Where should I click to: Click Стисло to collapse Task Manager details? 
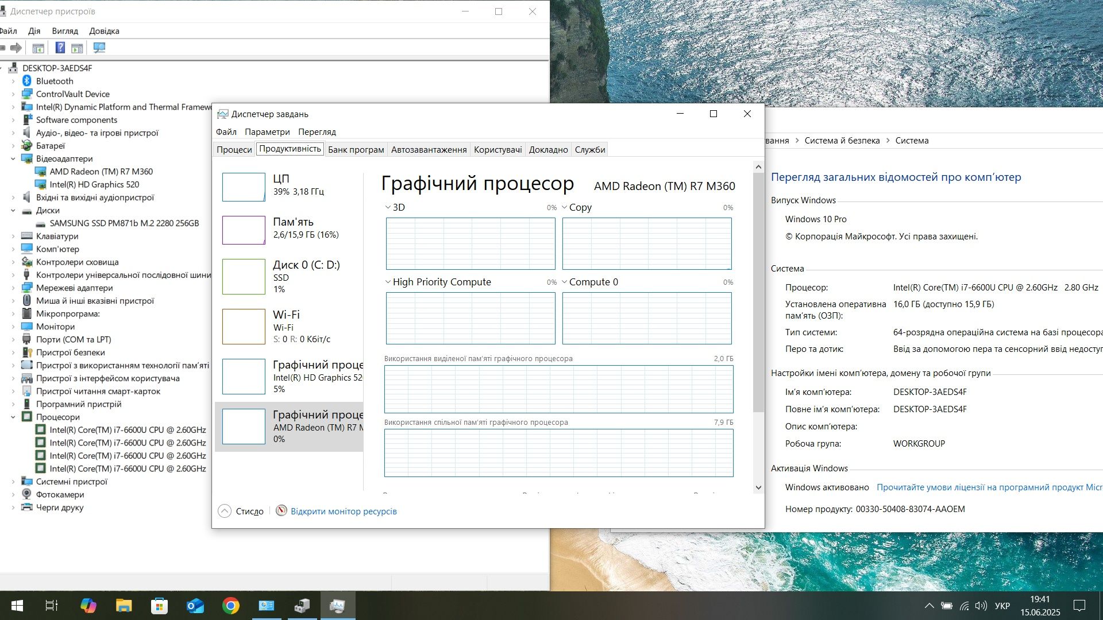tap(241, 511)
